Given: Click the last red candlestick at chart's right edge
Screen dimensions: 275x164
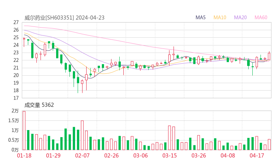Looking at the screenshot, I should tap(269, 56).
